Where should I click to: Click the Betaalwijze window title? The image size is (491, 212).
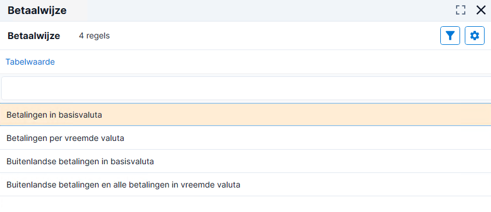37,10
